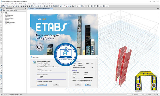The image size is (160, 96).
Task: Open the Design menu
Action: coord(39,4)
